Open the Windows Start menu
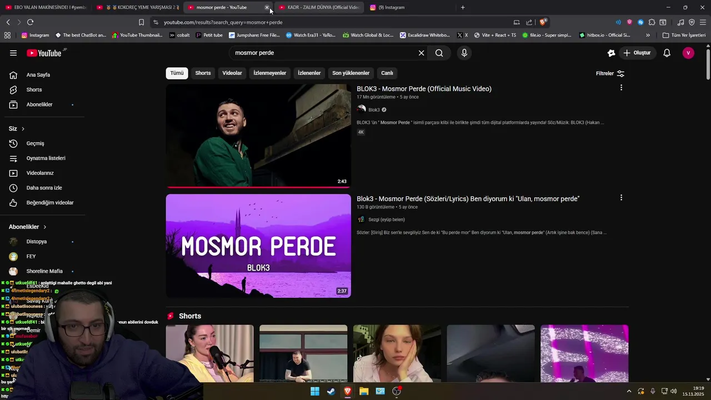Screen dimensions: 711x400 pos(315,391)
